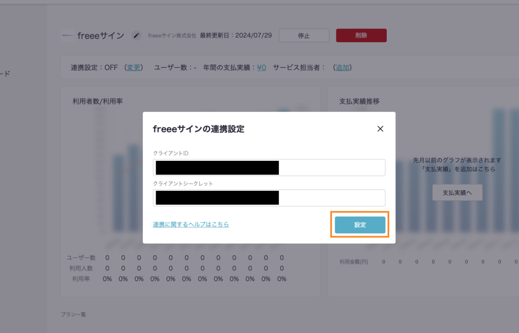
Task: Select the freeeサイン service name title
Action: click(100, 36)
